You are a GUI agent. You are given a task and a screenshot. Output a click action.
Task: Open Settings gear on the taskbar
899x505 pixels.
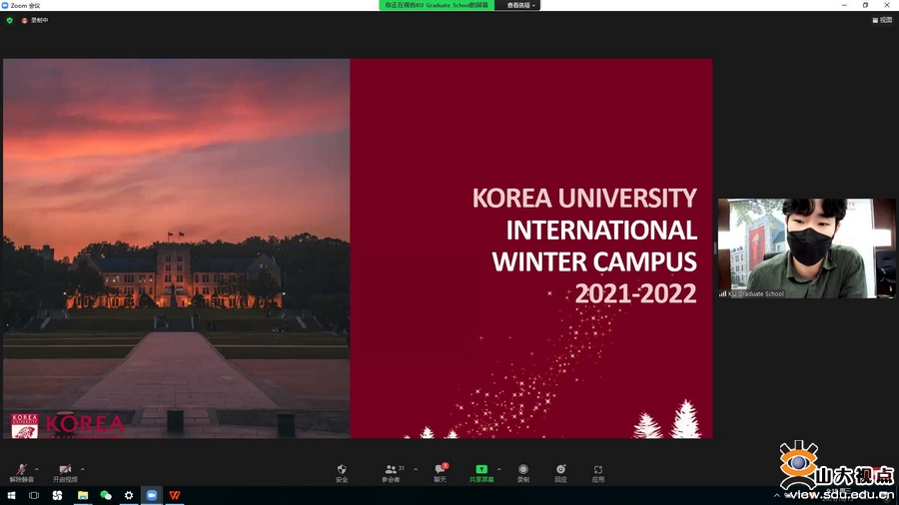click(x=129, y=495)
